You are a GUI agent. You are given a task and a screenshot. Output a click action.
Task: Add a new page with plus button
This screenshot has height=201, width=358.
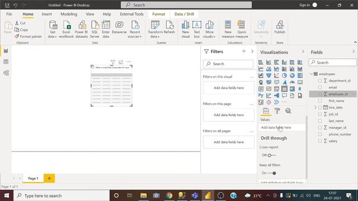click(x=49, y=178)
